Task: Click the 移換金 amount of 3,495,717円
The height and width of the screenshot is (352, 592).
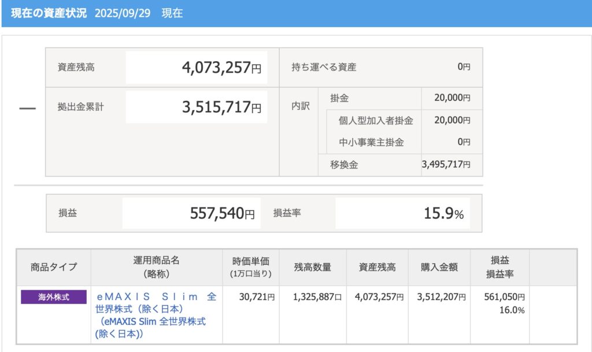Action: (446, 165)
